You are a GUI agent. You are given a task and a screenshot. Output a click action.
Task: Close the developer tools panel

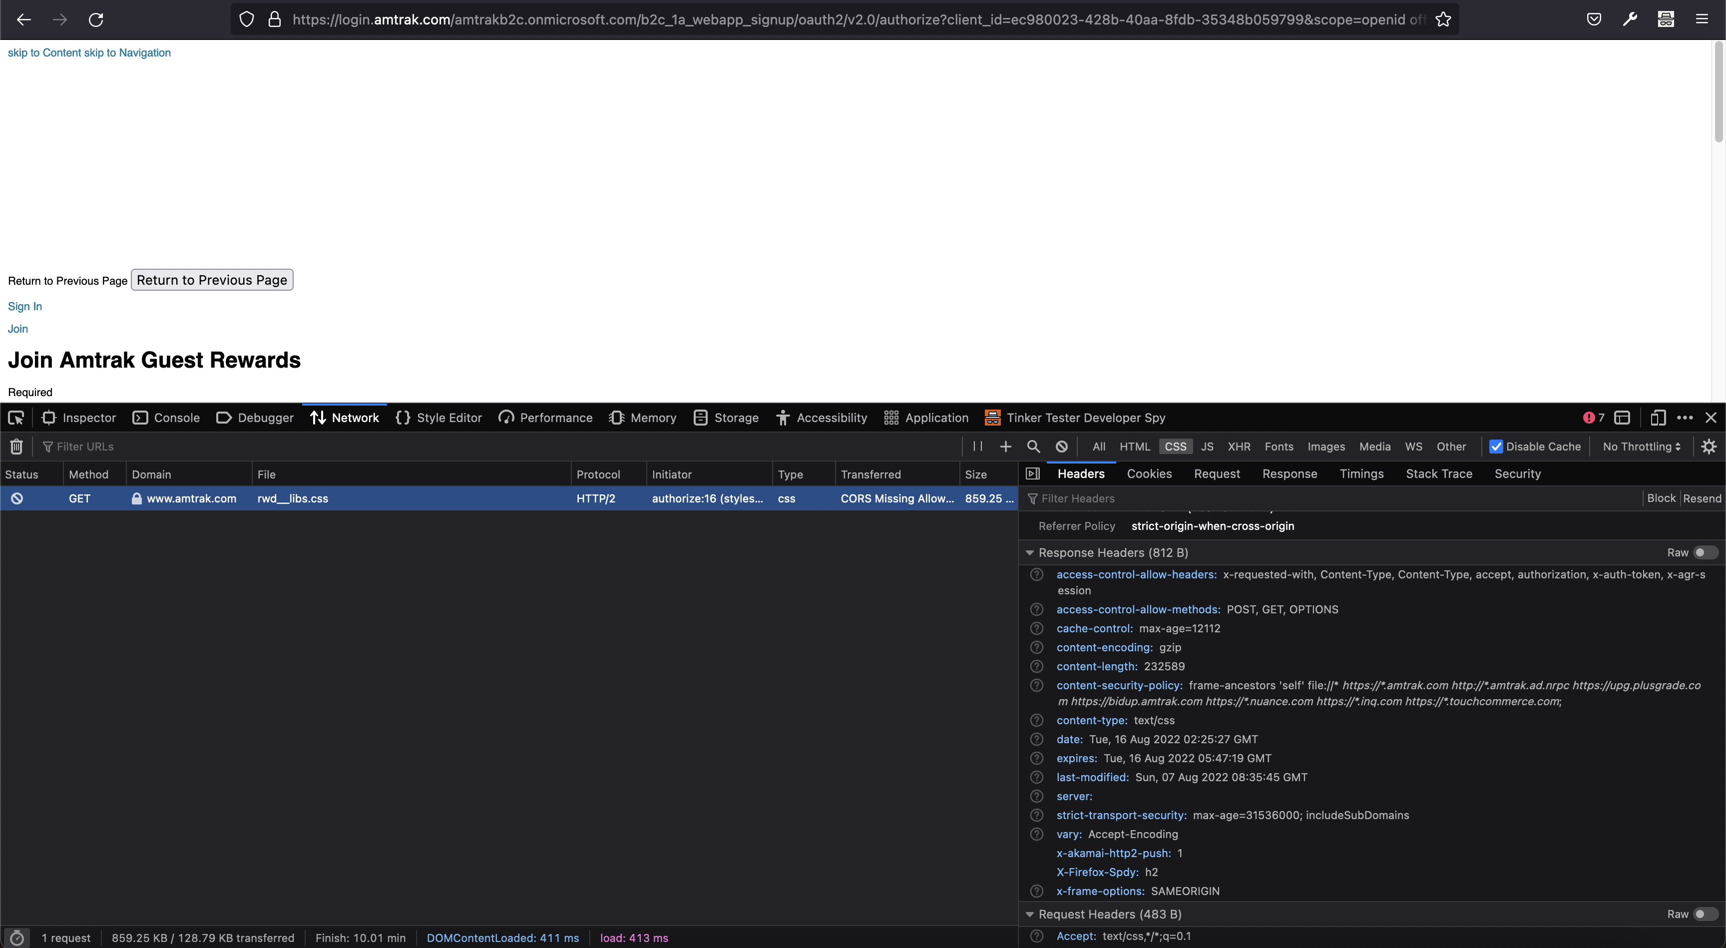1711,418
